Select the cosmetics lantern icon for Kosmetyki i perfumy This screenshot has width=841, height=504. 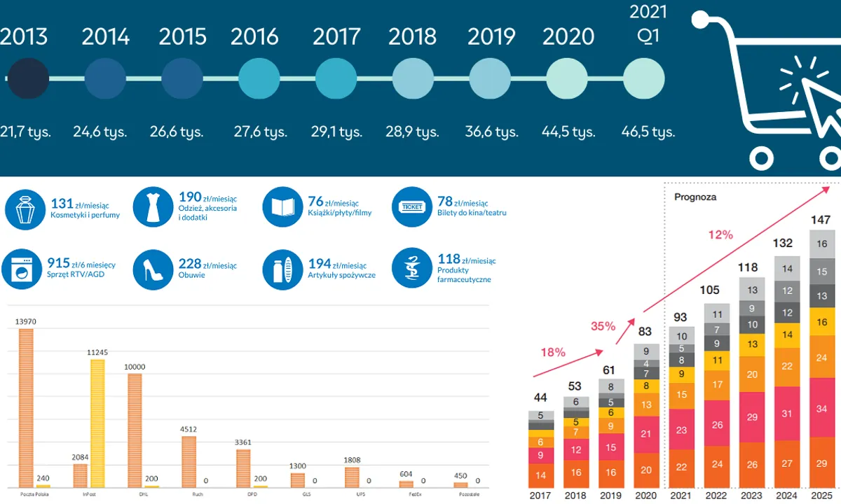point(26,206)
